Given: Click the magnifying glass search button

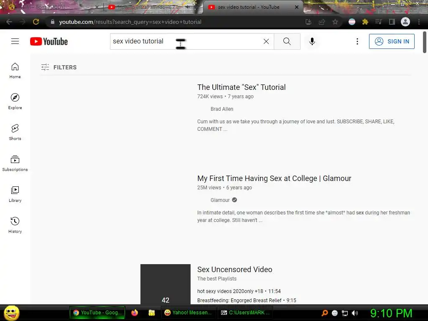Looking at the screenshot, I should tap(287, 41).
